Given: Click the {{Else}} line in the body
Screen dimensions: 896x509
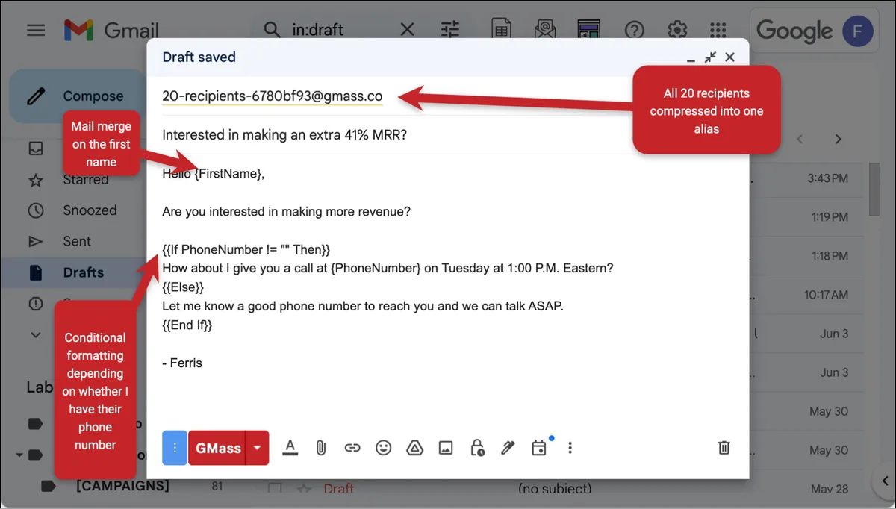Looking at the screenshot, I should (x=183, y=287).
